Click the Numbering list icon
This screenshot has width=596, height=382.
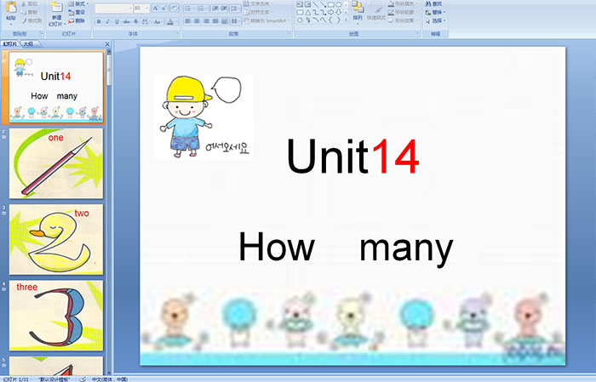(x=202, y=8)
